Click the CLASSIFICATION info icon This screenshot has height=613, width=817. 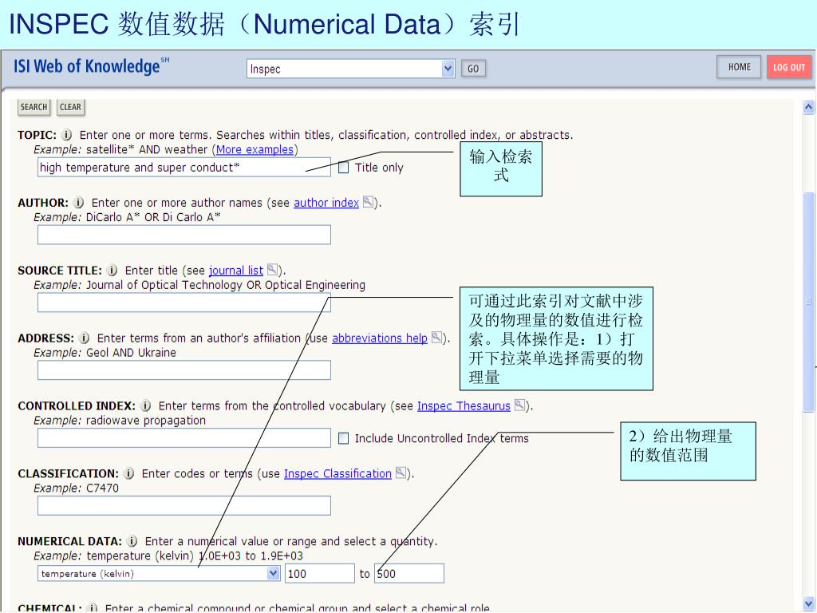[x=128, y=473]
